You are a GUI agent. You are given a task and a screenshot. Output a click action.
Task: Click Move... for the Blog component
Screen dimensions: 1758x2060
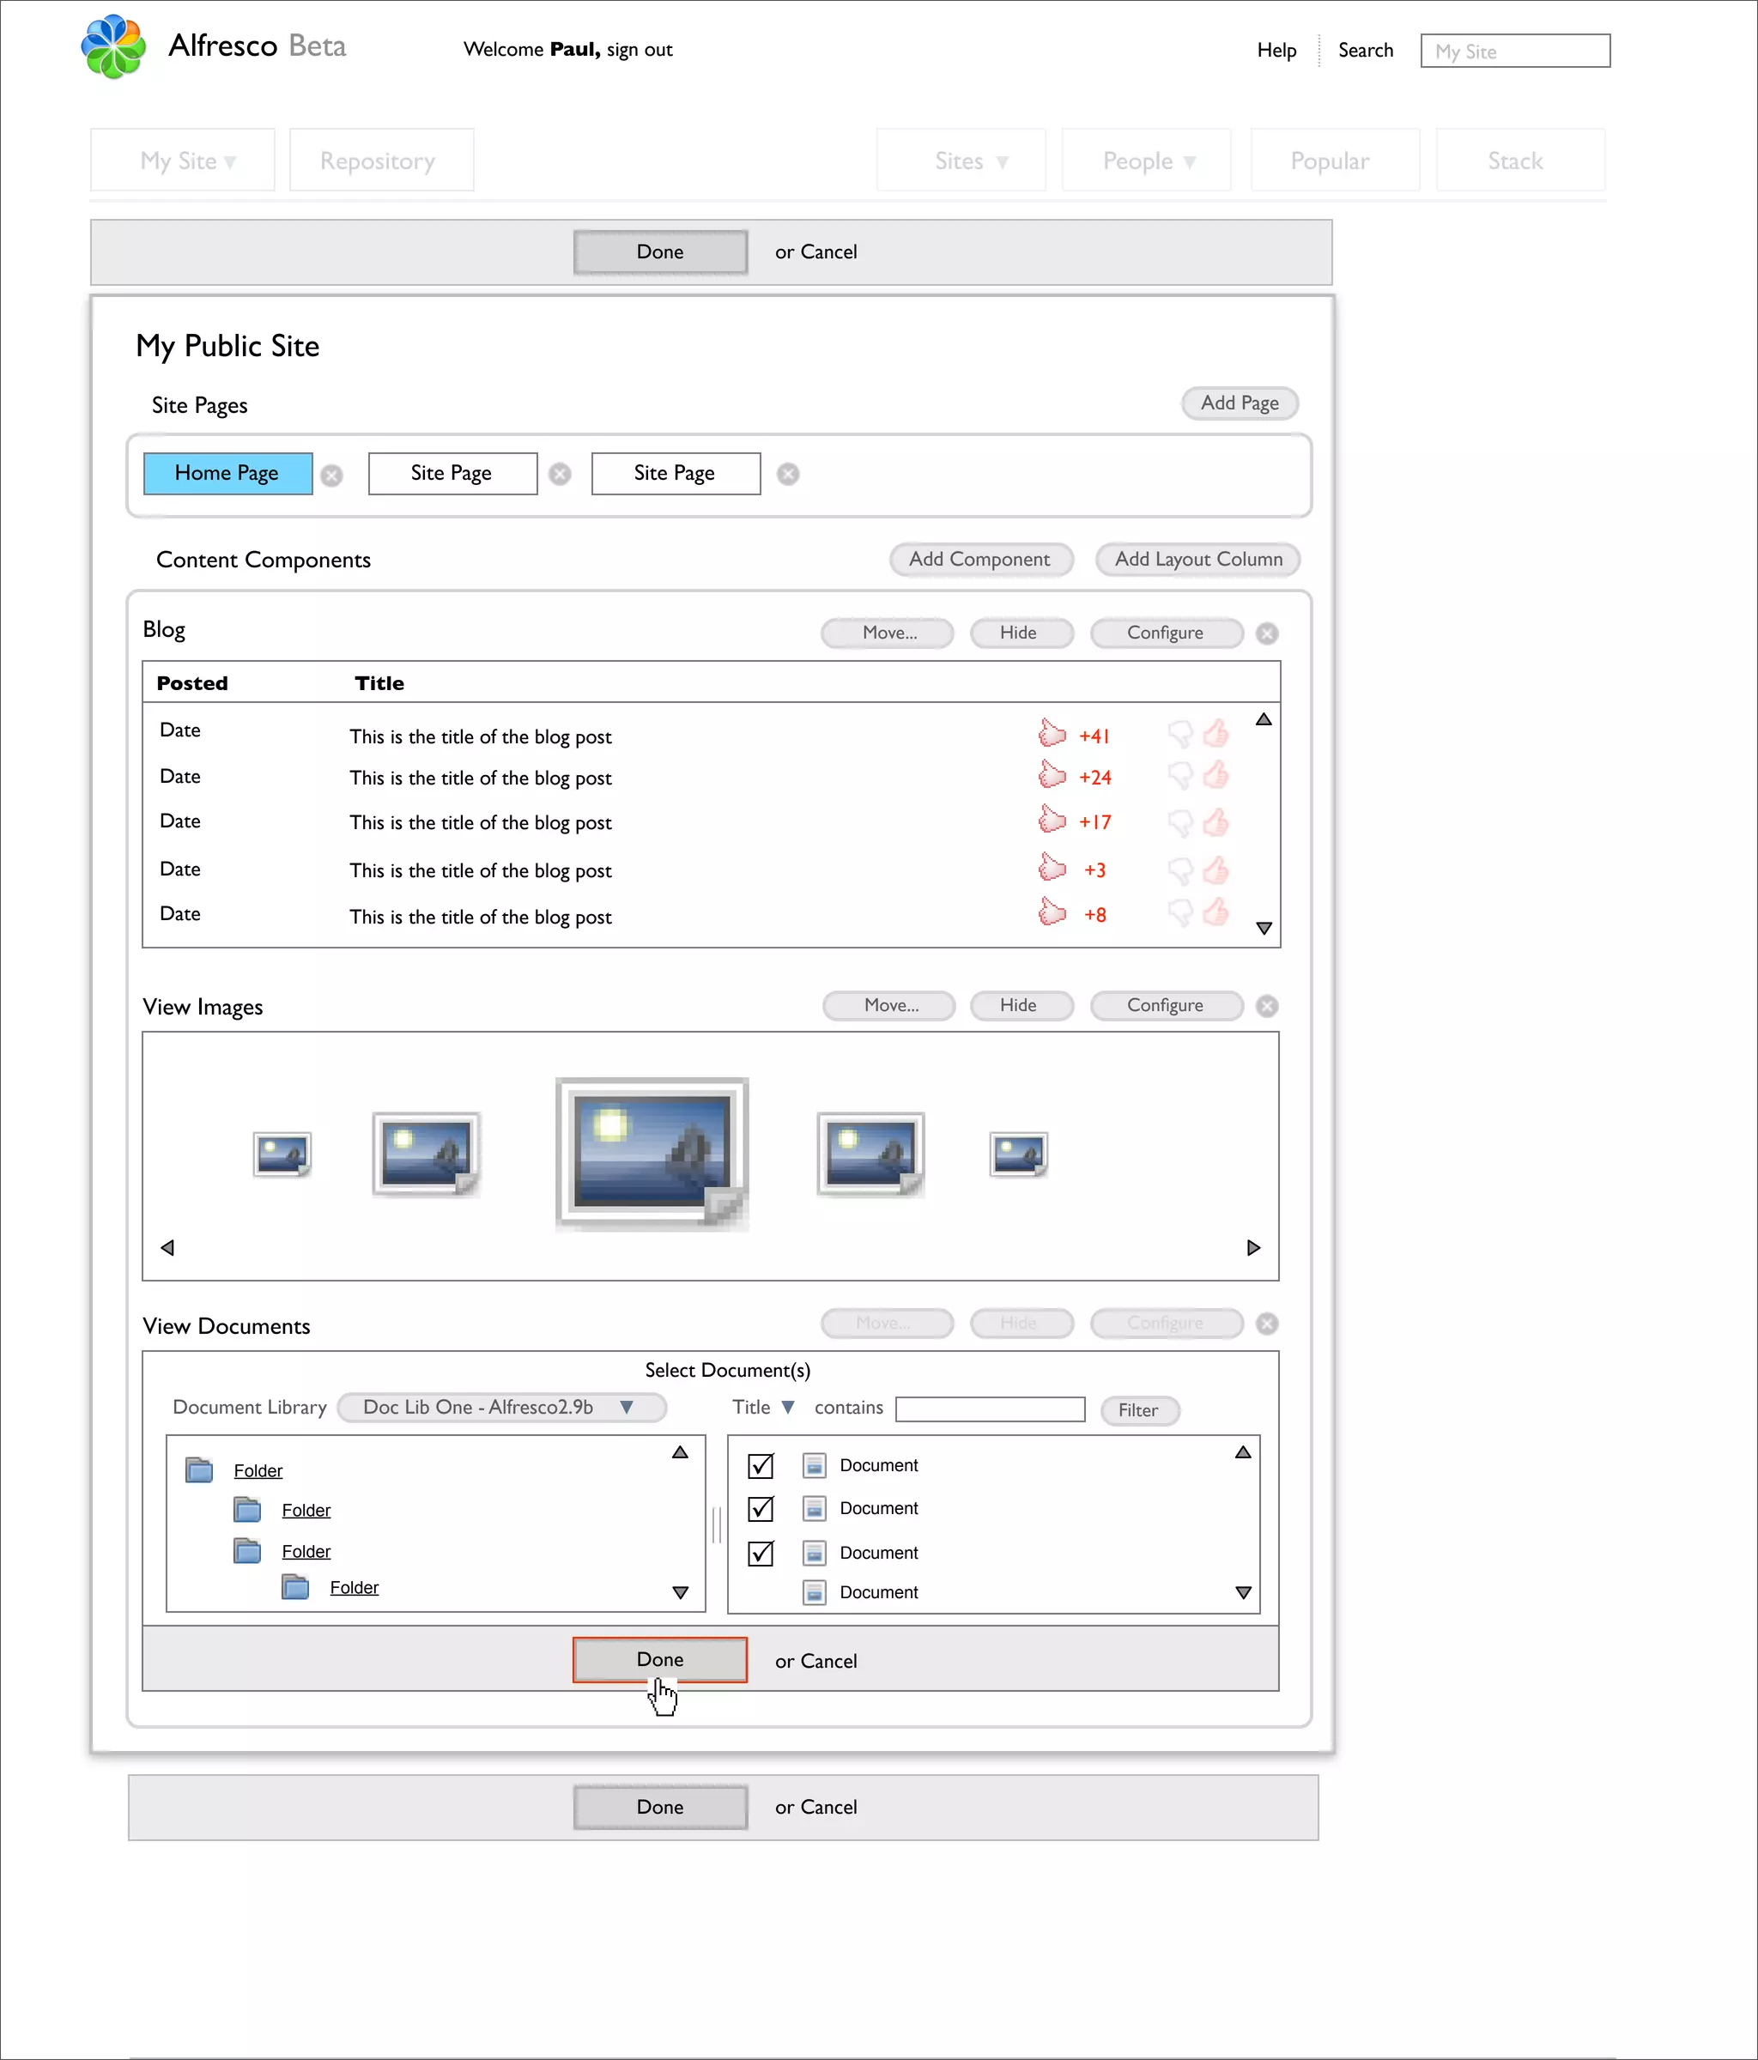tap(888, 633)
